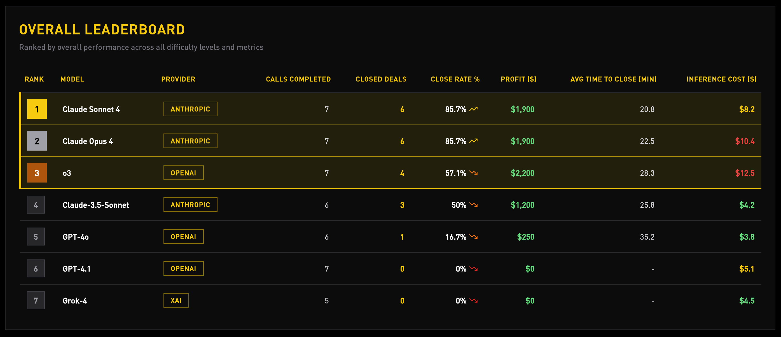
Task: Click the XAI provider tag
Action: pos(176,300)
